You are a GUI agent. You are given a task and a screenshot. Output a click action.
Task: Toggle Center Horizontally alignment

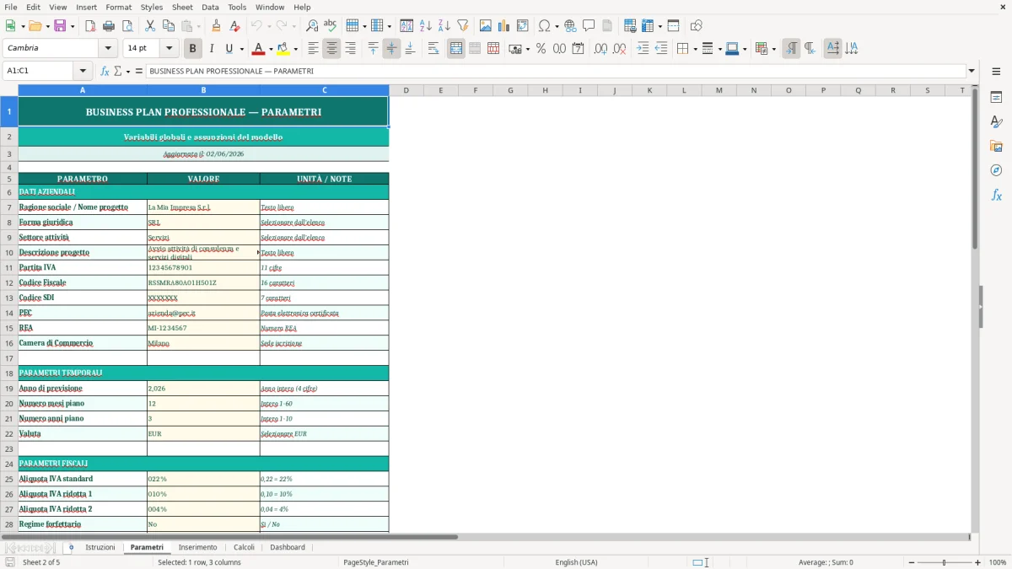pos(331,49)
